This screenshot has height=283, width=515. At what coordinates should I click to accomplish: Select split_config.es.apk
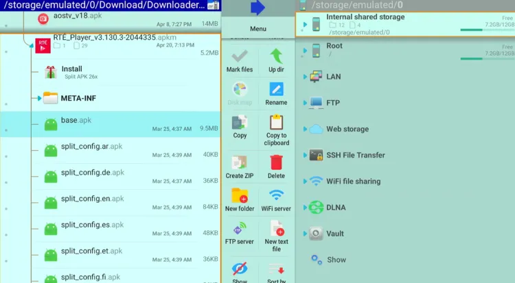pyautogui.click(x=111, y=230)
